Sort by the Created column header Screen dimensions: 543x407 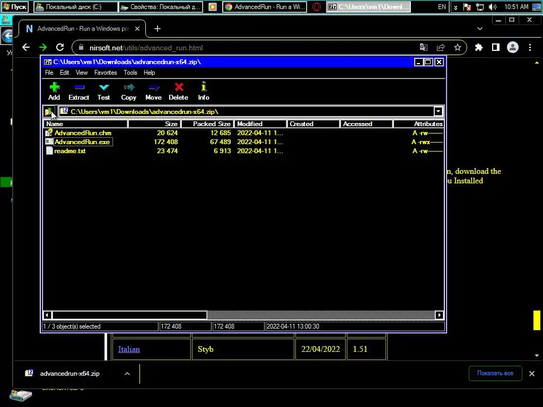(313, 124)
